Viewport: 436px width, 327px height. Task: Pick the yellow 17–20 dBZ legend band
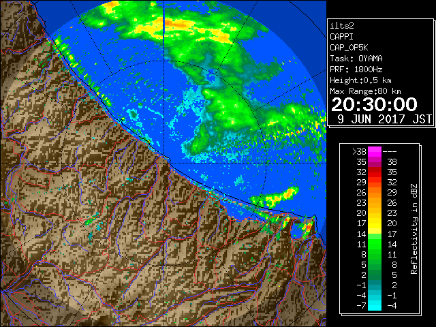point(375,223)
